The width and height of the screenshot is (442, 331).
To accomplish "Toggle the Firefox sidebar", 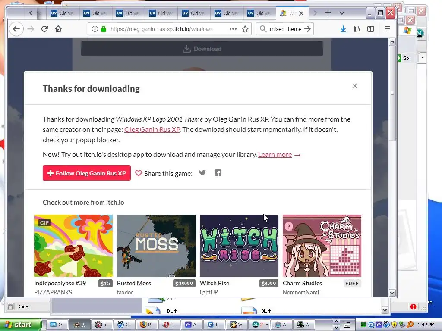I will (x=371, y=29).
